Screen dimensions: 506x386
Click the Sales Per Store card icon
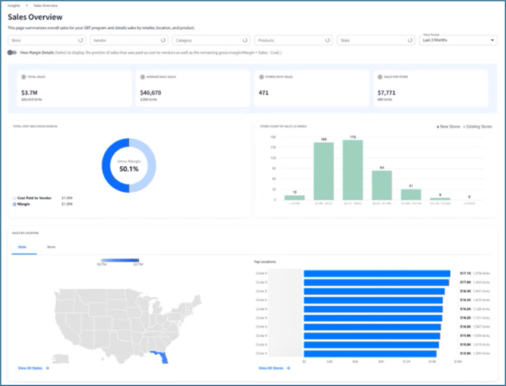point(380,77)
